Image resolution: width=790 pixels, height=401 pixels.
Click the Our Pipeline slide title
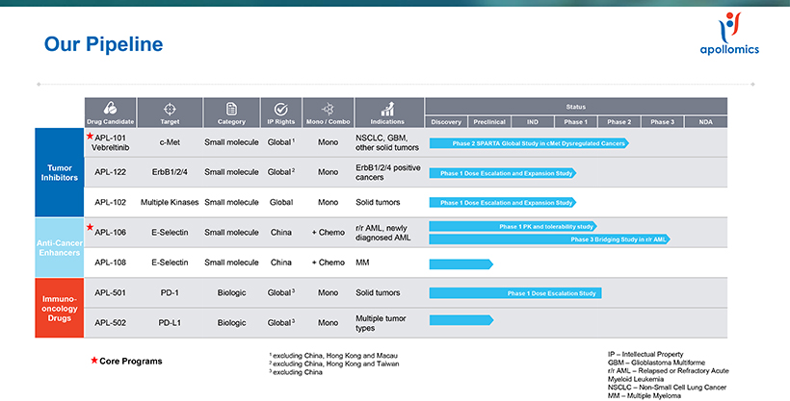click(x=104, y=44)
